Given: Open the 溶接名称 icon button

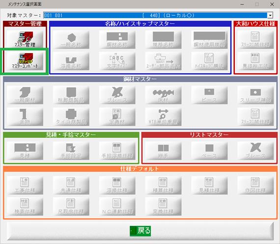Looking at the screenshot, I should click(x=71, y=61).
